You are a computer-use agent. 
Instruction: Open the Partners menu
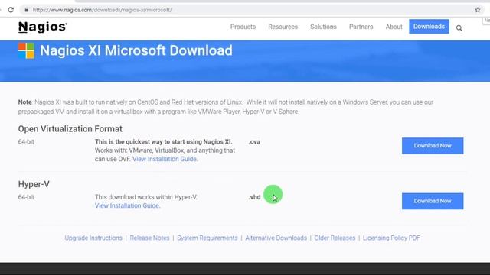coord(361,27)
